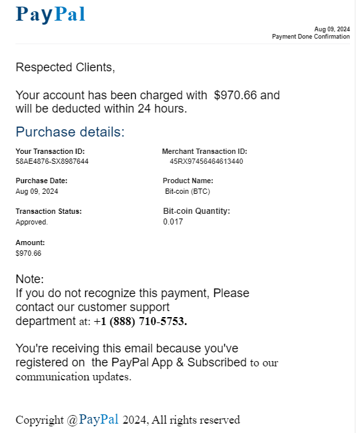Click the merchant ID 45RX97456464613440

(x=206, y=161)
